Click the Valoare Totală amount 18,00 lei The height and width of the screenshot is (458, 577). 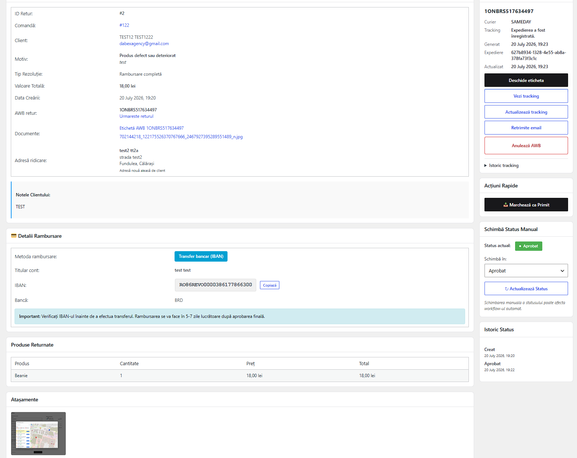[x=127, y=86]
